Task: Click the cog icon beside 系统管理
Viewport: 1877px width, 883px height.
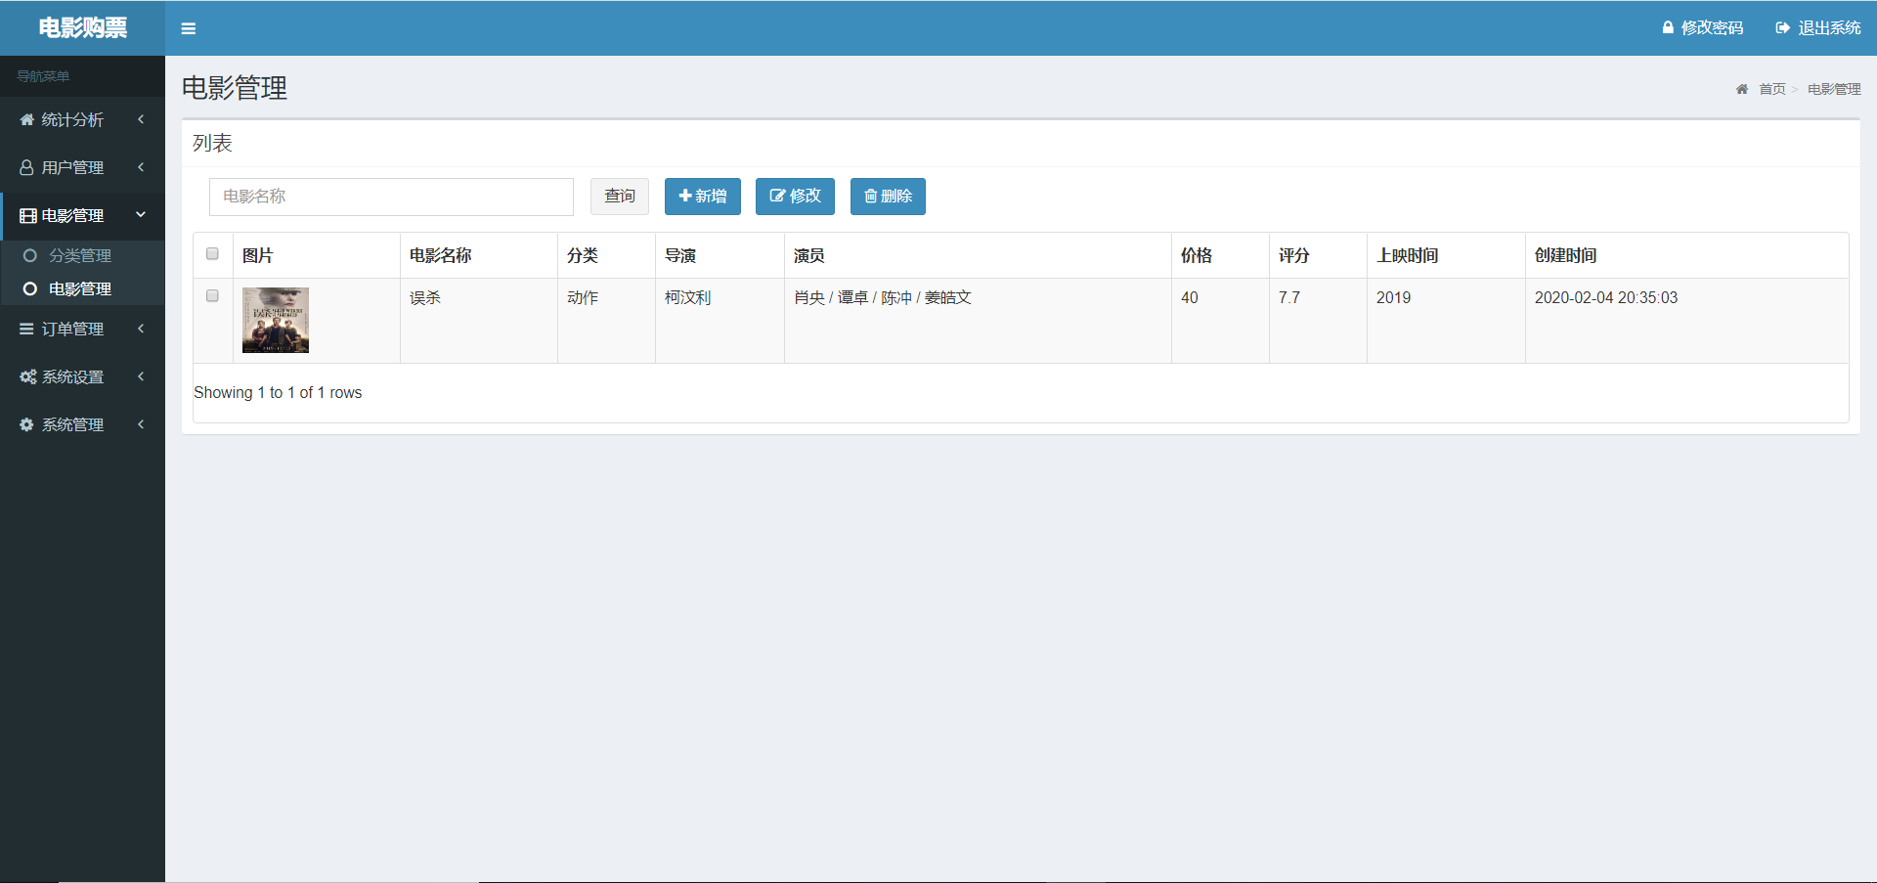Action: click(x=26, y=424)
